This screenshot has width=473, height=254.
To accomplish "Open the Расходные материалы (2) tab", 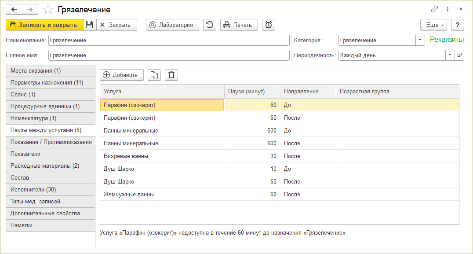I will point(51,166).
